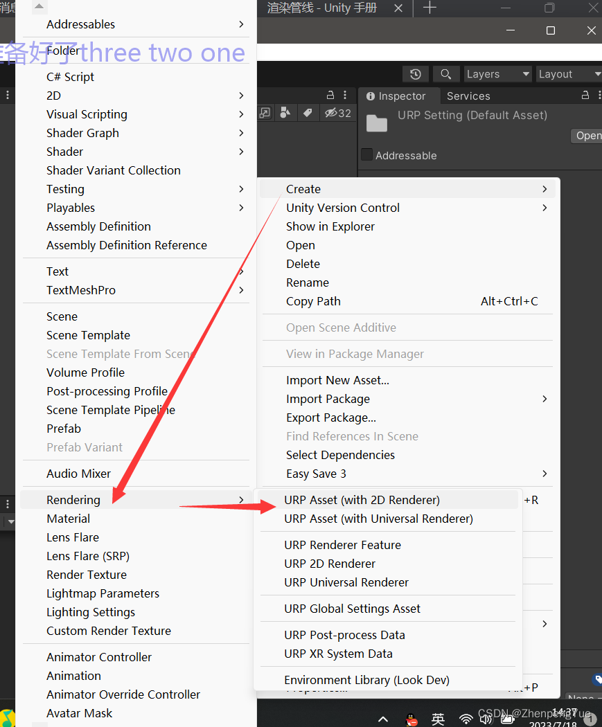Expand the Shader submenu
The height and width of the screenshot is (727, 602).
pyautogui.click(x=136, y=152)
